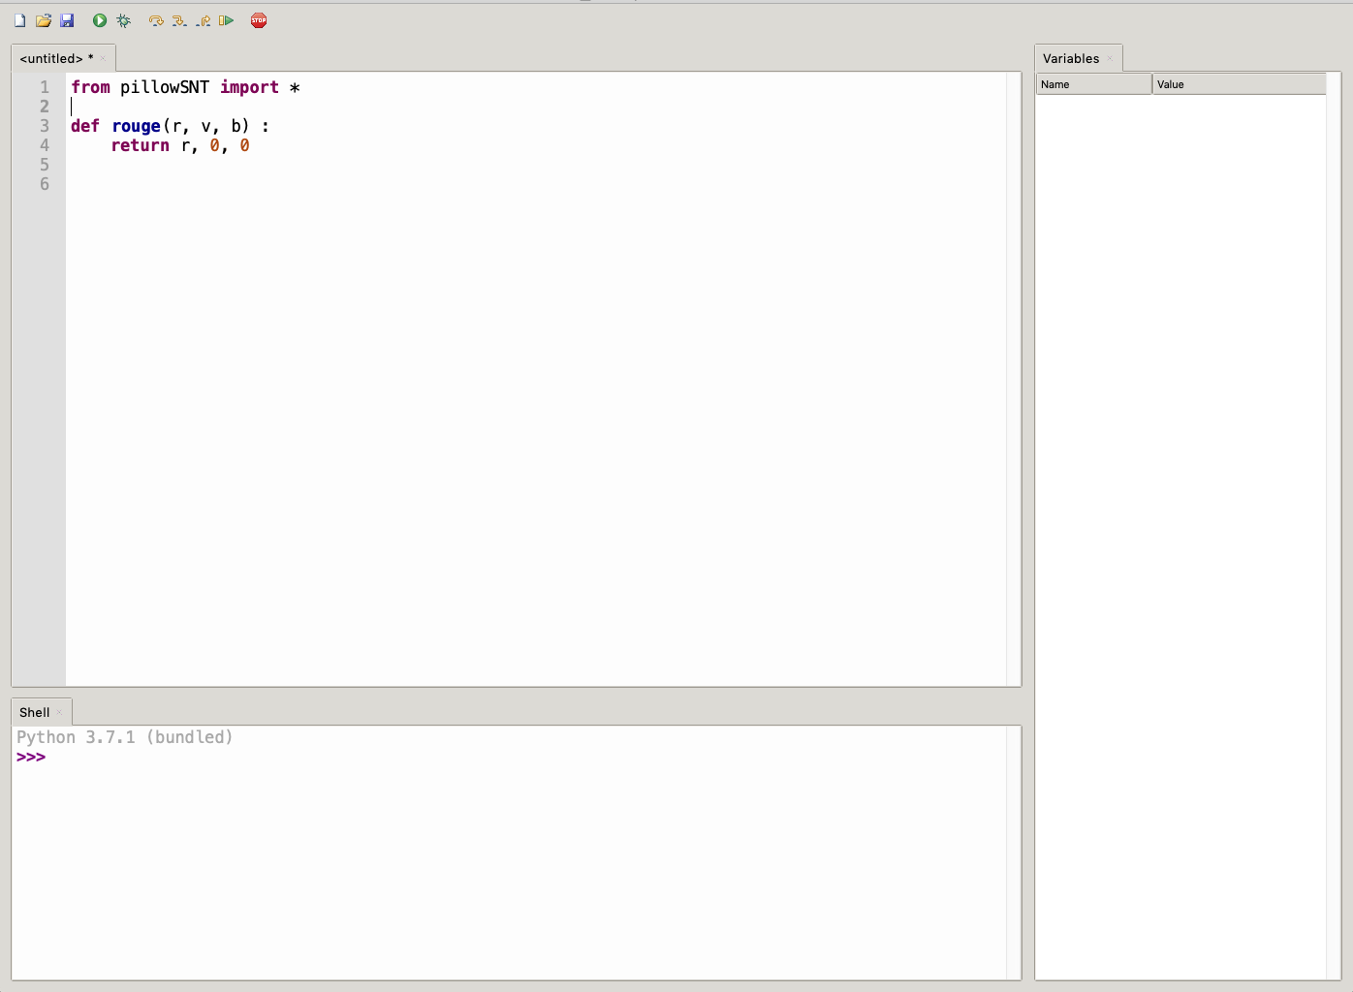This screenshot has height=992, width=1353.
Task: Stop the program with red STOP icon
Action: (259, 20)
